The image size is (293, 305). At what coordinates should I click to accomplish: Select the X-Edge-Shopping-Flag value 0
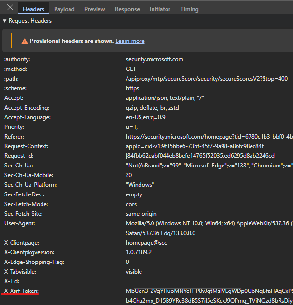pos(127,262)
